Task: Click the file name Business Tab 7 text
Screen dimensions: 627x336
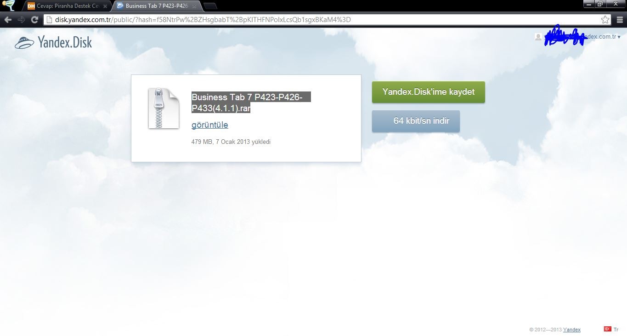Action: pyautogui.click(x=251, y=103)
